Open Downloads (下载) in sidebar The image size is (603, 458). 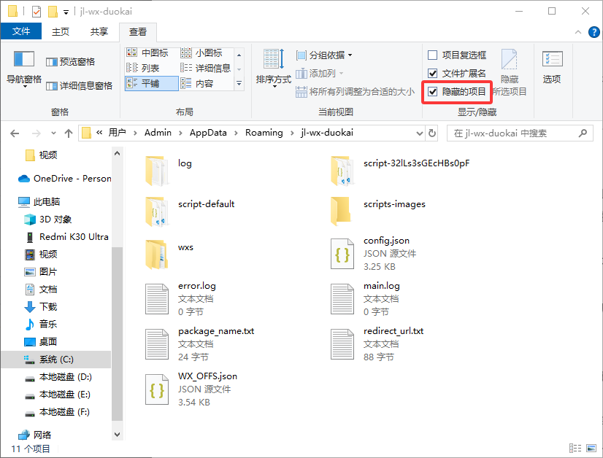point(41,306)
